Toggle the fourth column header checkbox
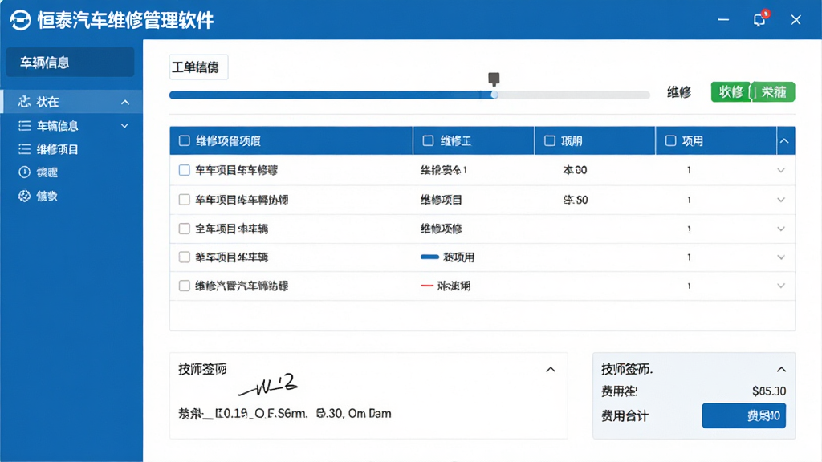Screen dimensions: 822x462 click(670, 140)
